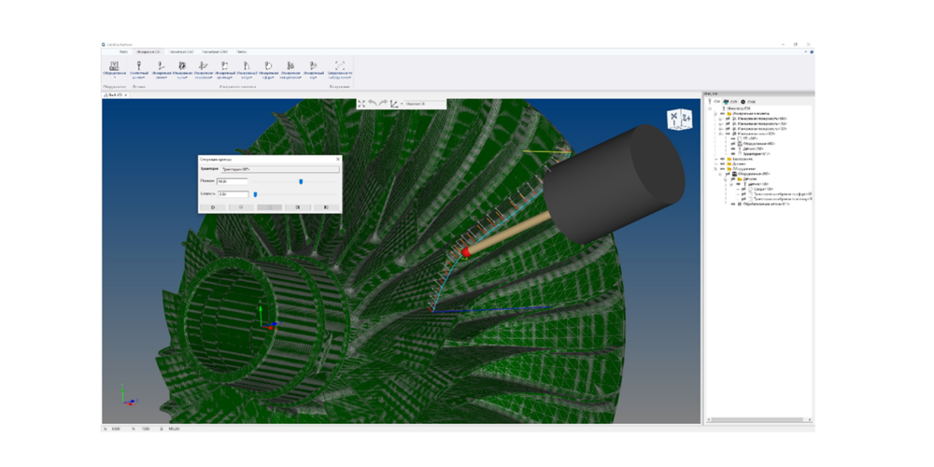
Task: Select the measured line tool icon
Action: (161, 65)
